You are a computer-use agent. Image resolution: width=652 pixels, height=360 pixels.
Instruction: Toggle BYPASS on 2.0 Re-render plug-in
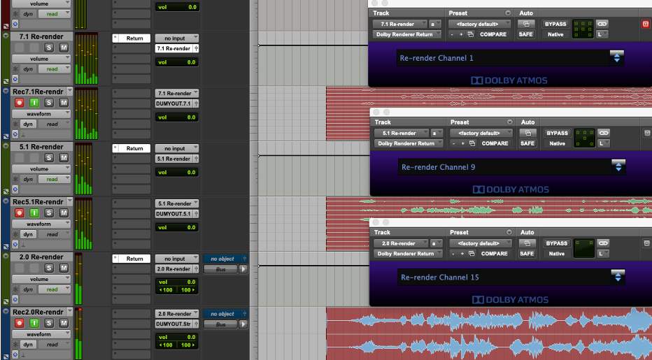coord(557,243)
